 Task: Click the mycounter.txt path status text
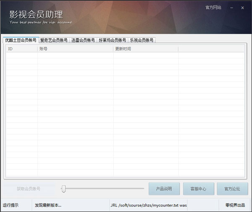pyautogui.click(x=149, y=205)
